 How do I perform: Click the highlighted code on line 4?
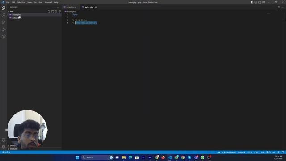click(86, 23)
